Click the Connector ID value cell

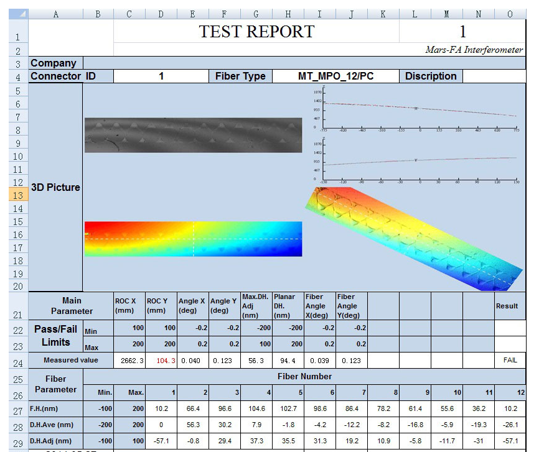coord(161,76)
